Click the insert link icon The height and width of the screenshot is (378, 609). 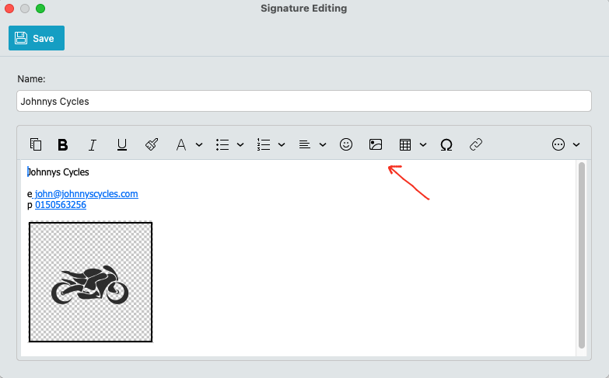coord(476,144)
